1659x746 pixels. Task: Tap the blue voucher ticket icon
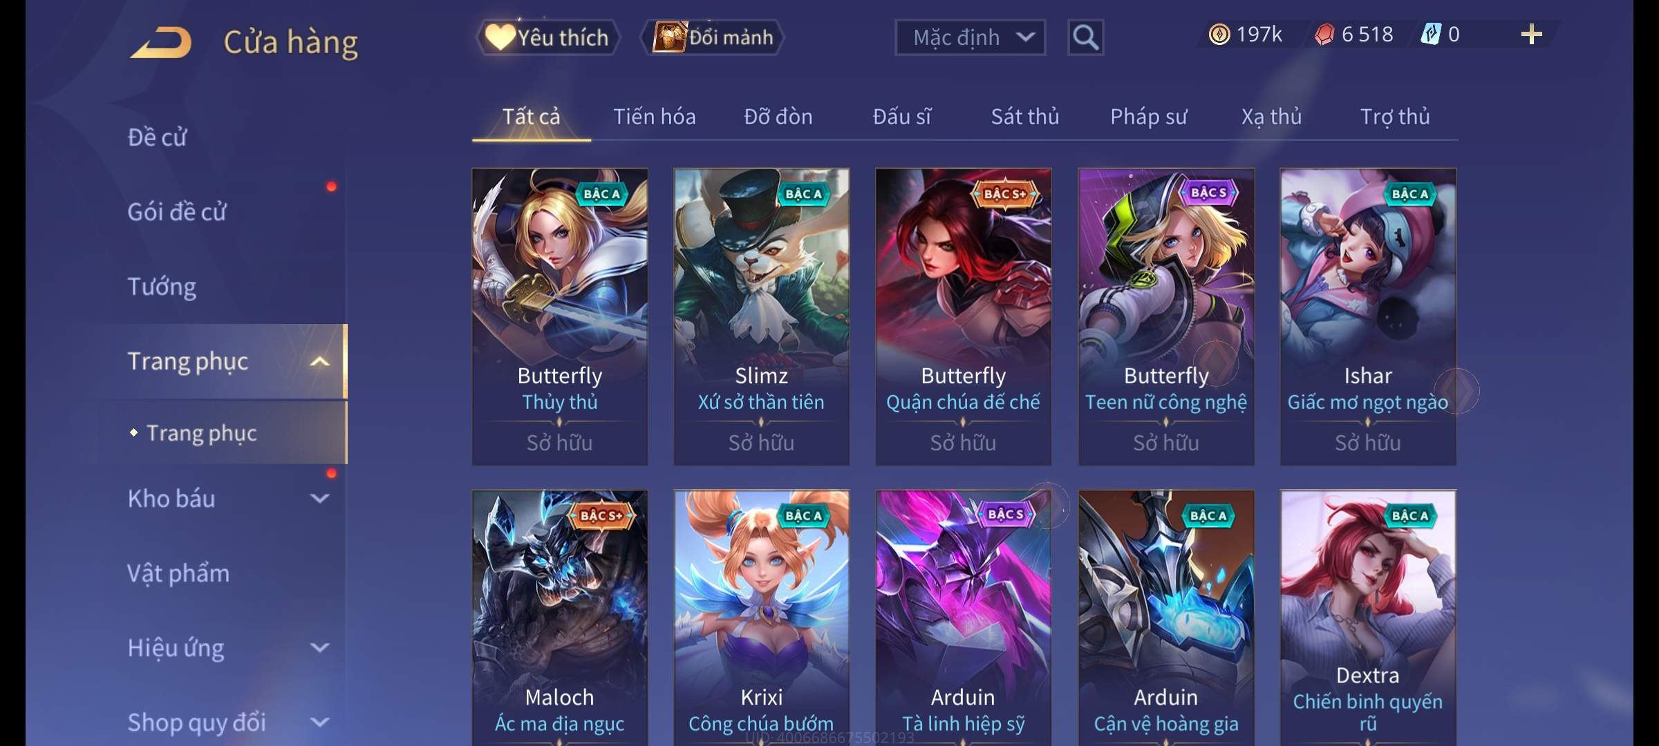pos(1430,35)
